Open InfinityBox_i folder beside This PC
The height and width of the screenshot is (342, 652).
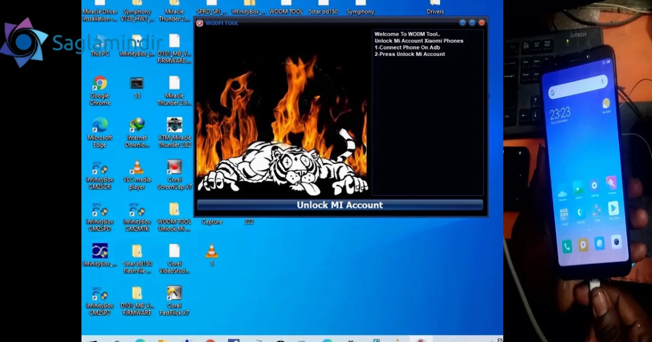(x=137, y=46)
